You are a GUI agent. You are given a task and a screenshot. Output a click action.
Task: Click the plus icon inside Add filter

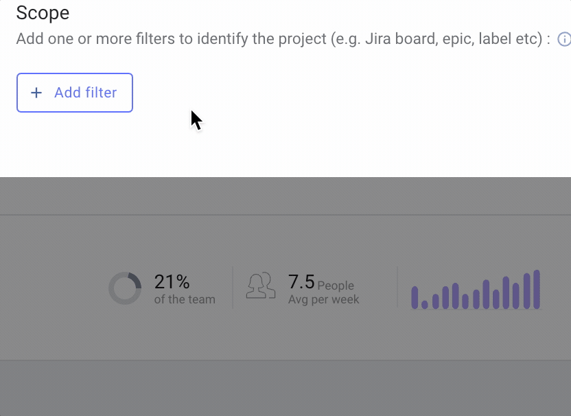pyautogui.click(x=36, y=93)
